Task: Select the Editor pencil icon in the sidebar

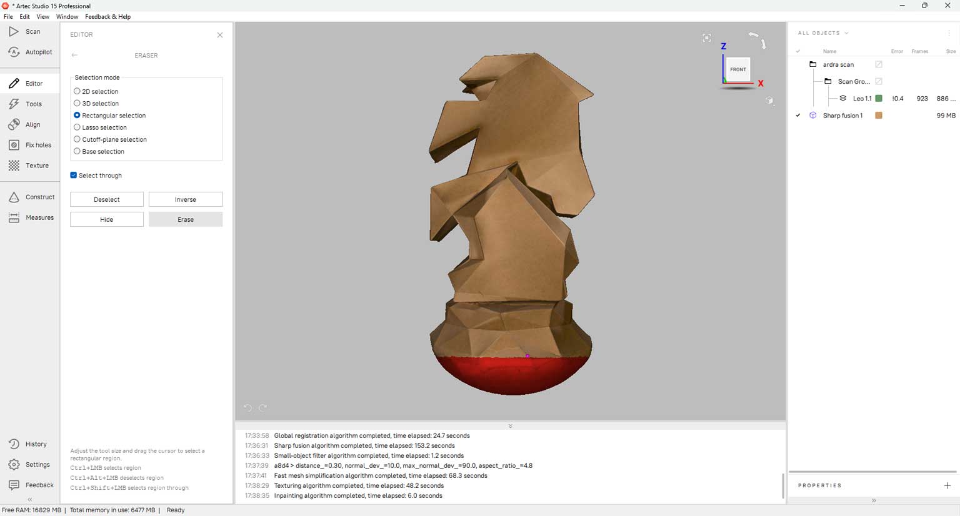Action: point(14,83)
